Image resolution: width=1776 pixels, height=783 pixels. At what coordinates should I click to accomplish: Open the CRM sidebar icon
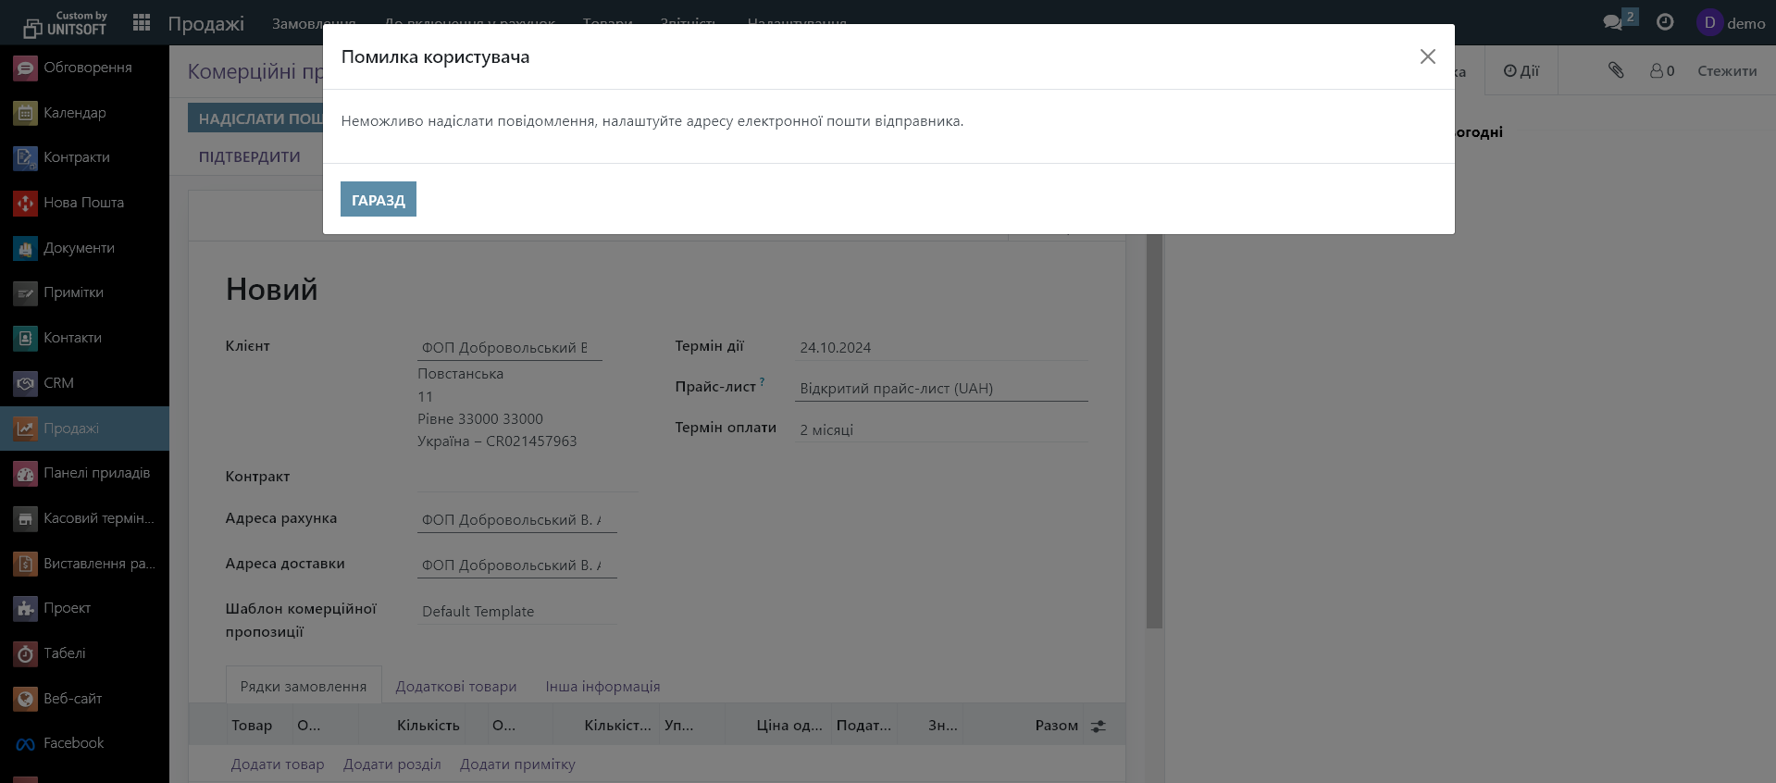coord(25,383)
